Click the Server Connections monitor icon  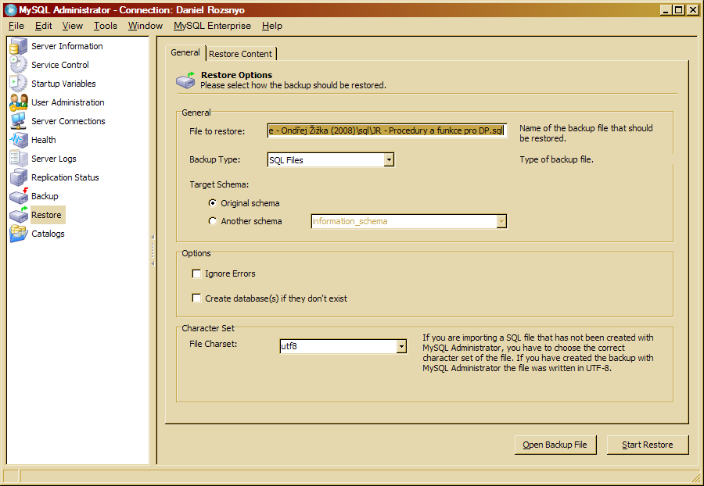(x=19, y=121)
